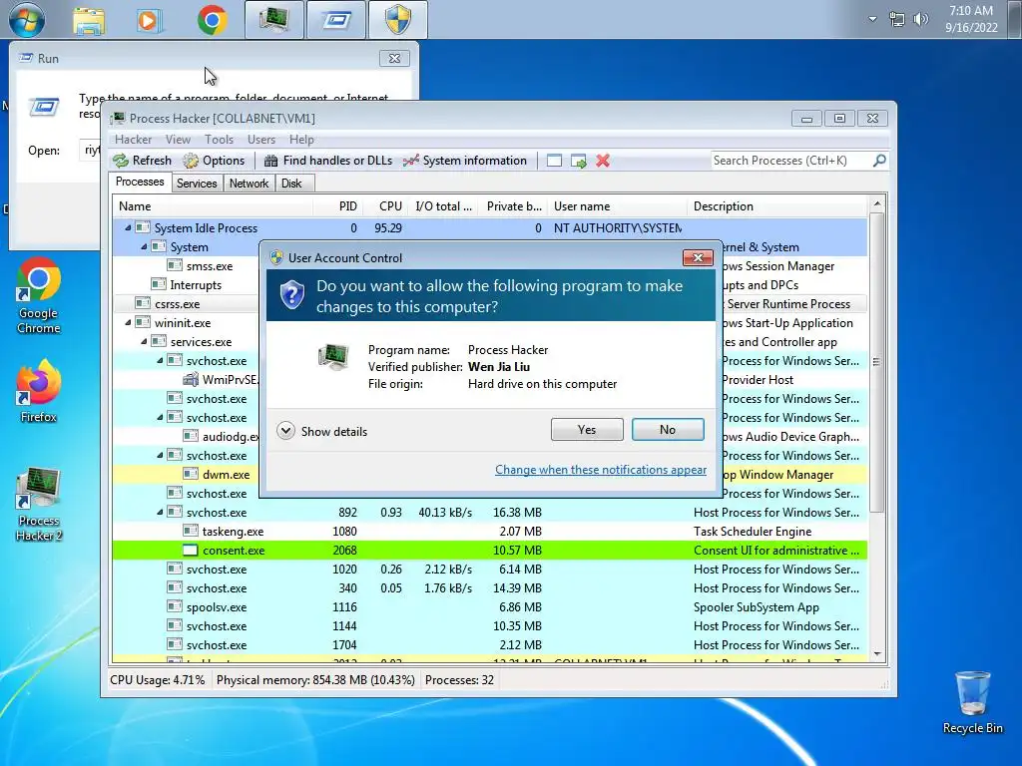This screenshot has width=1022, height=766.
Task: Open the Tools menu
Action: (x=219, y=140)
